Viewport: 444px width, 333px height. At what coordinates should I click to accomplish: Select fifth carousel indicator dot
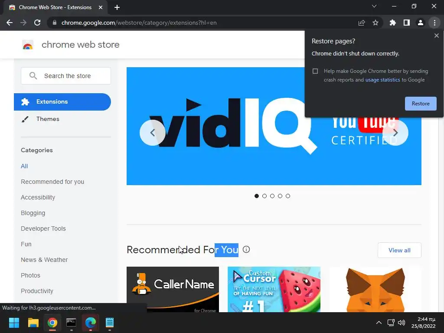[288, 196]
